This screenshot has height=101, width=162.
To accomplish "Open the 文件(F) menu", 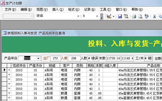I will pos(10,10).
